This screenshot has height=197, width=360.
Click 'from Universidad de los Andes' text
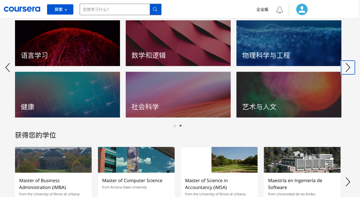(292, 194)
